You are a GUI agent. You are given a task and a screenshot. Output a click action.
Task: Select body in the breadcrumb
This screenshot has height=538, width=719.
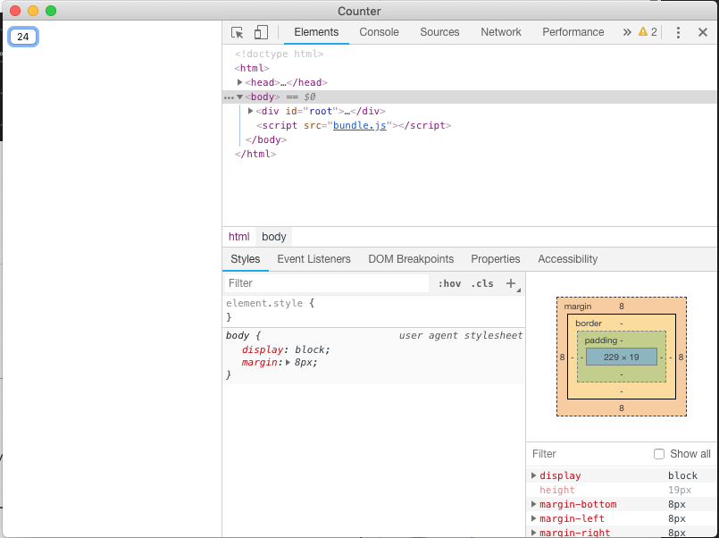click(x=273, y=237)
